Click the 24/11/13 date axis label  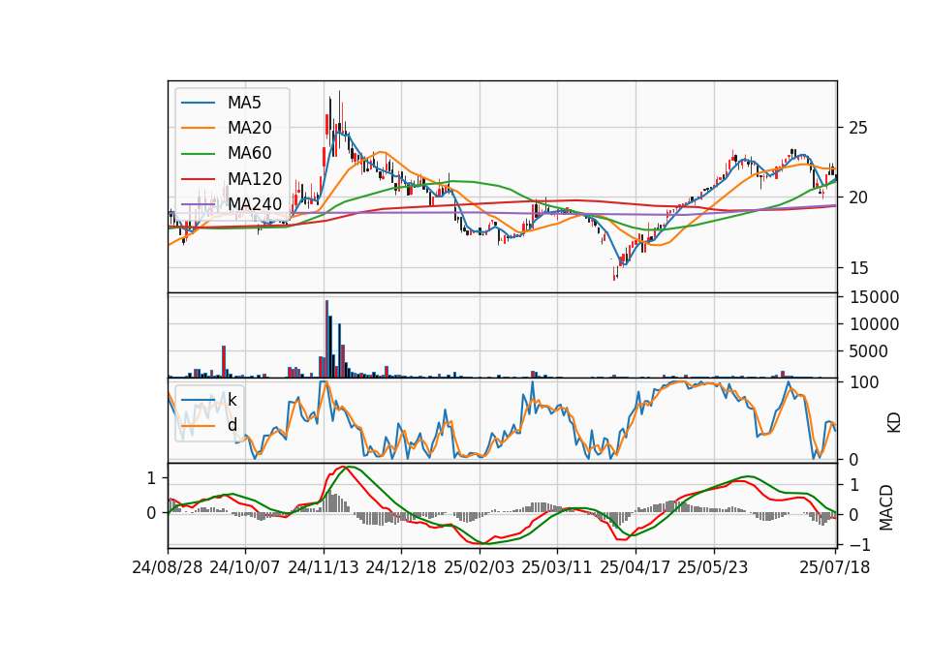(324, 567)
